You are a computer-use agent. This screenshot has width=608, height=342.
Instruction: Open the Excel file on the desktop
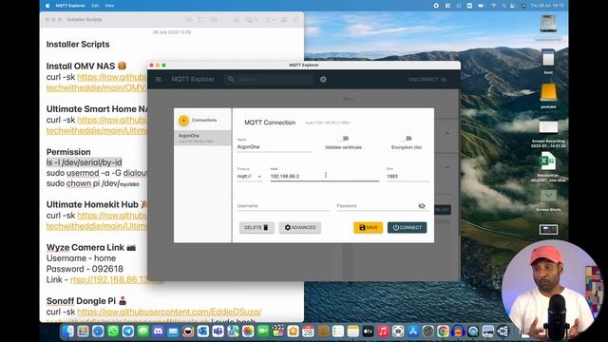(548, 161)
